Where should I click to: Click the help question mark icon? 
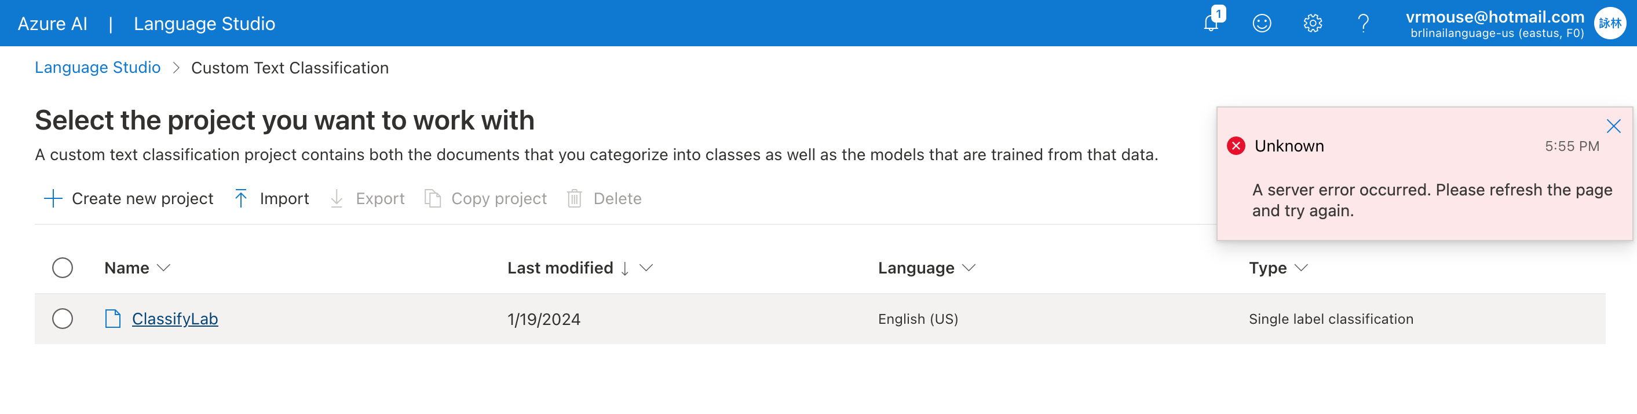(1362, 23)
